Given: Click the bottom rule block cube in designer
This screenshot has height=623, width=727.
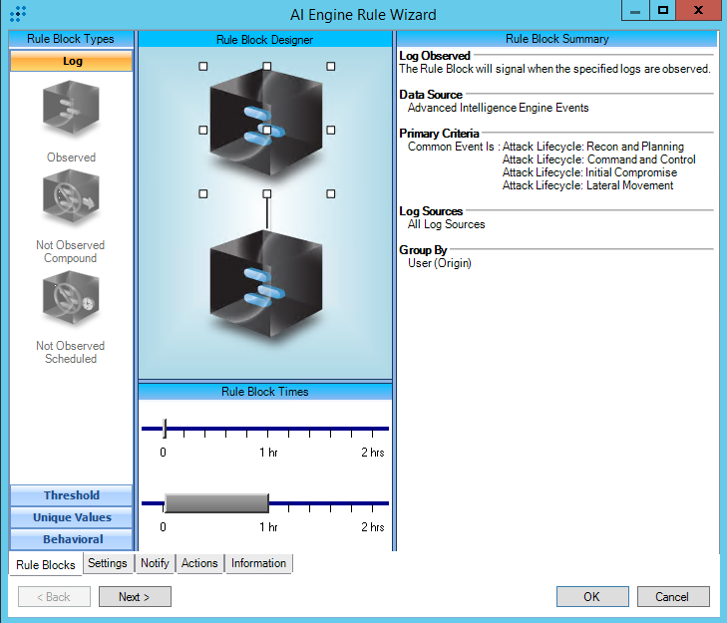Looking at the screenshot, I should click(x=266, y=290).
